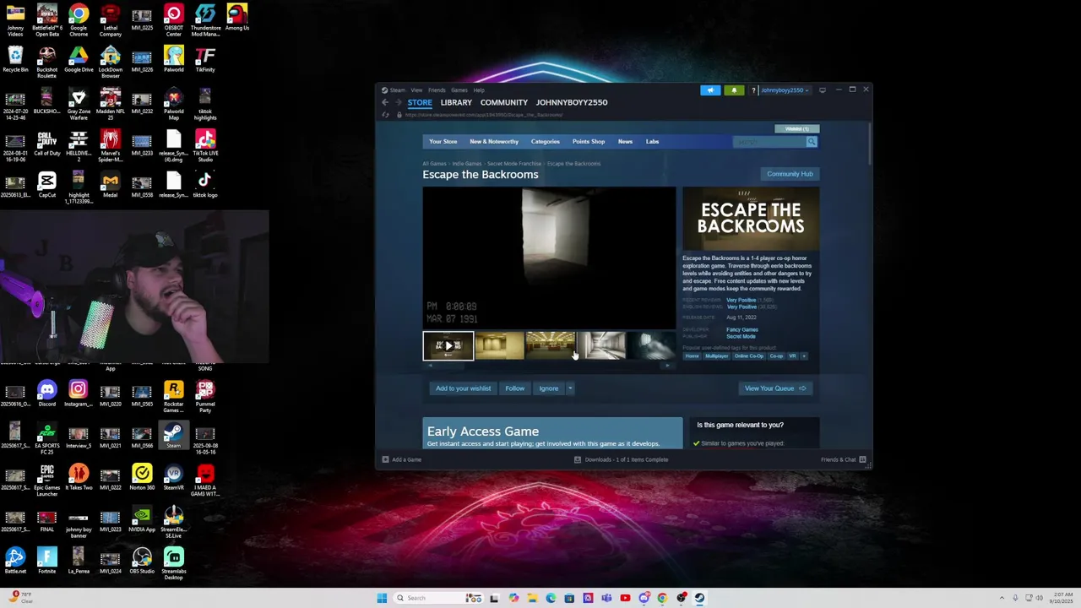Open OBSBOT Center desktop icon
The width and height of the screenshot is (1081, 608).
click(x=173, y=21)
